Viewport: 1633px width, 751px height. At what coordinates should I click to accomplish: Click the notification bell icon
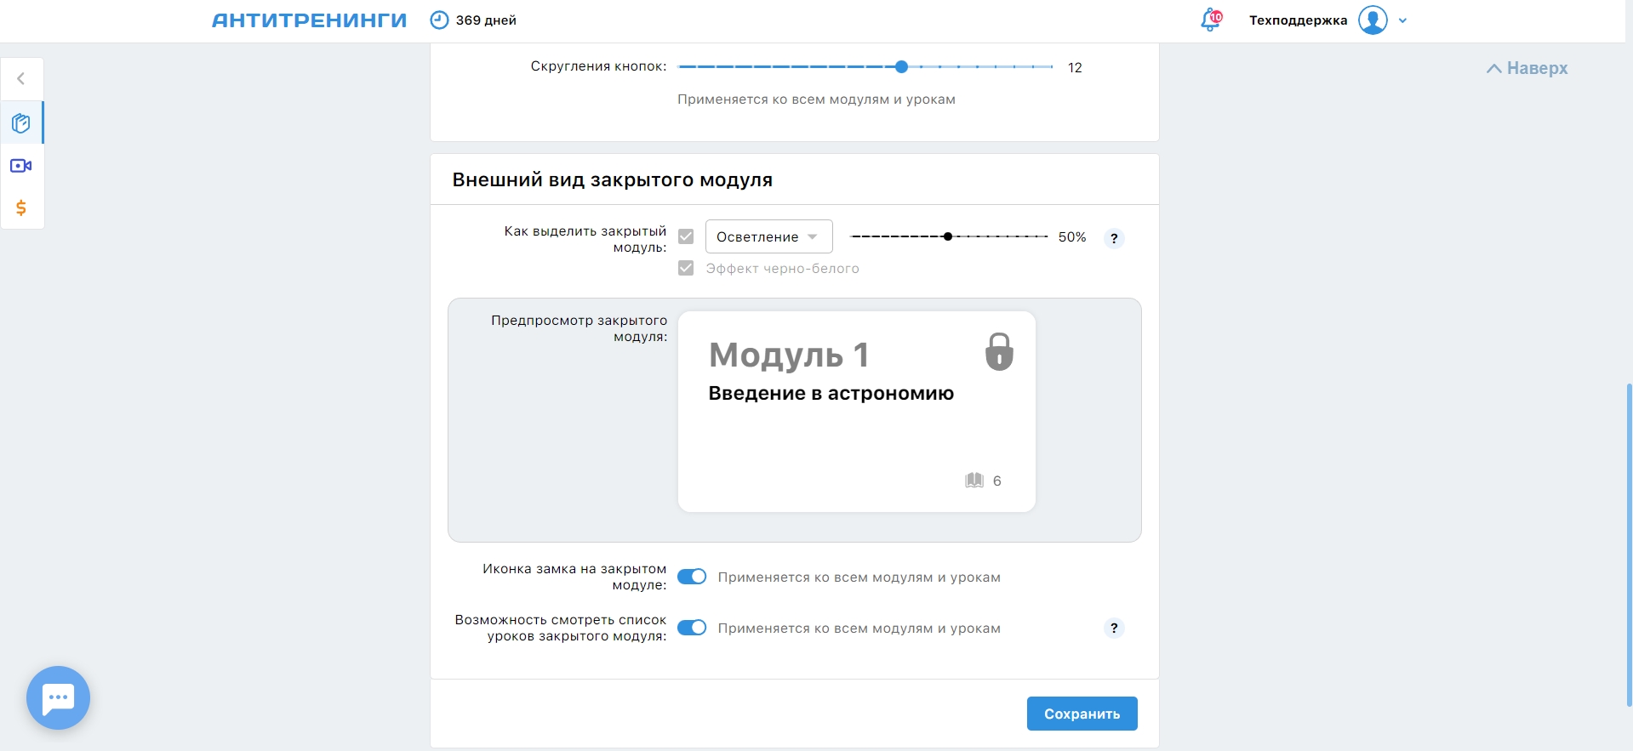click(1210, 20)
